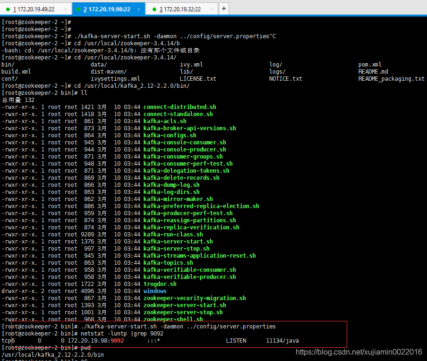Screen dimensions: 427x361
Task: Click kafka-verifiable-consumer.sh entry
Action: pyautogui.click(x=190, y=269)
